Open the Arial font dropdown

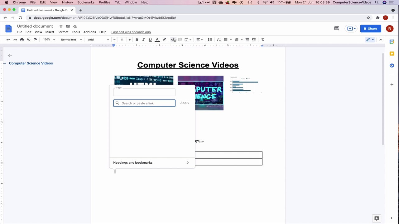point(98,40)
